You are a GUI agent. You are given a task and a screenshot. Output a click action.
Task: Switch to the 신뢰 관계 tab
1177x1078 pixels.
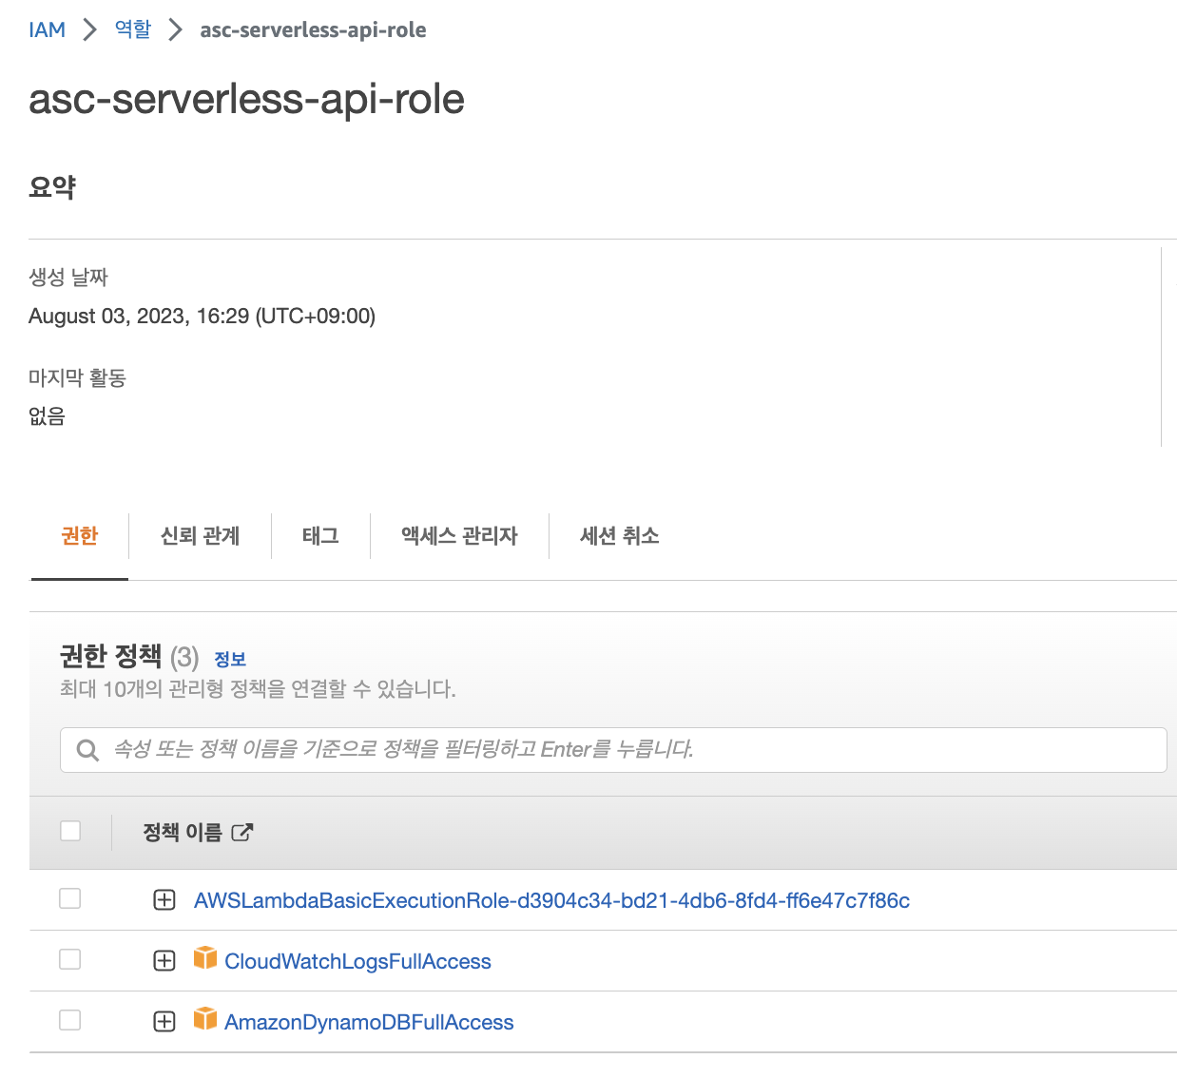pyautogui.click(x=200, y=536)
